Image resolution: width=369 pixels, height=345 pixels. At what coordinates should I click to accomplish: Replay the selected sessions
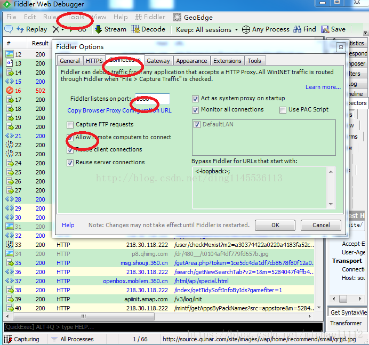pyautogui.click(x=32, y=29)
